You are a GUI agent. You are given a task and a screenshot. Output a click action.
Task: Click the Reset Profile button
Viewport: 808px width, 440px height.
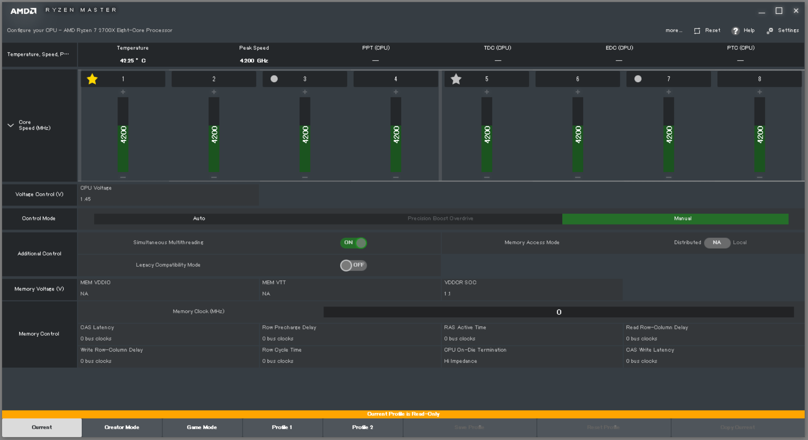(604, 427)
